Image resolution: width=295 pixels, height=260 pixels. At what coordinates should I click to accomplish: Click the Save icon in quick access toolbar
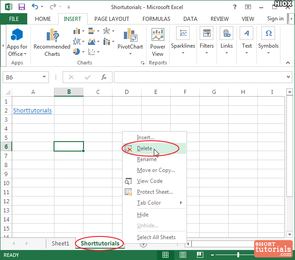22,7
